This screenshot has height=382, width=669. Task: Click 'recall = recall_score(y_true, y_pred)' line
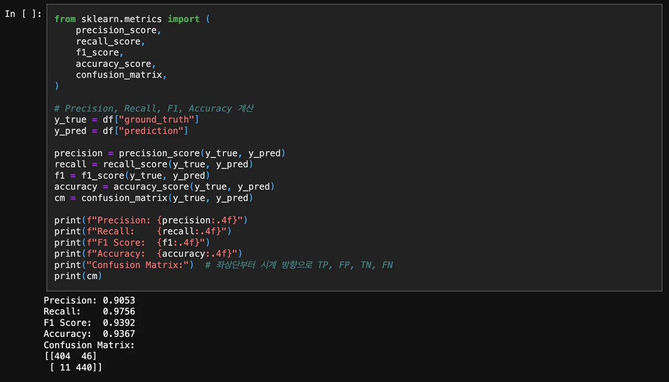(154, 164)
